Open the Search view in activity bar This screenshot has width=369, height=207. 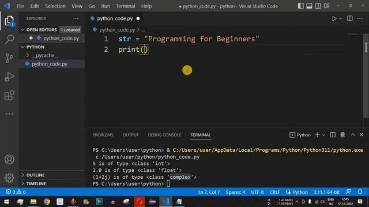point(9,39)
